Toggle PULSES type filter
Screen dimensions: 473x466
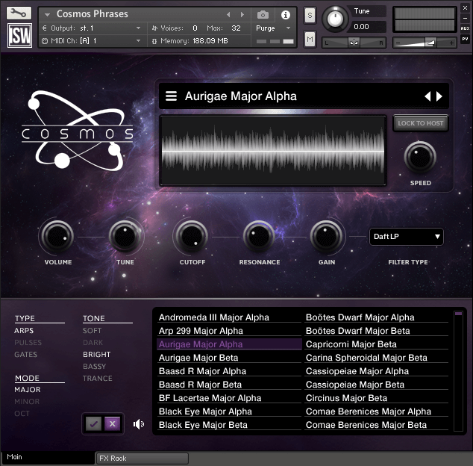click(28, 343)
